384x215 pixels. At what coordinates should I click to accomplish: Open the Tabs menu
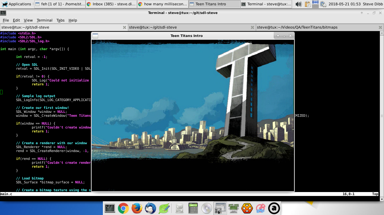[x=60, y=20]
